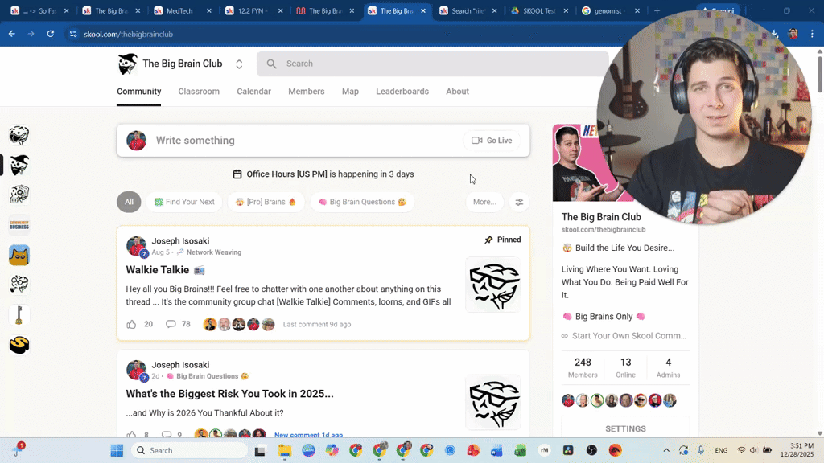
Task: Reload the page with the refresh icon
Action: [51, 34]
